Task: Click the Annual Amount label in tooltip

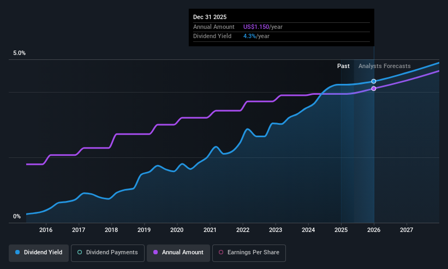Action: coord(214,27)
